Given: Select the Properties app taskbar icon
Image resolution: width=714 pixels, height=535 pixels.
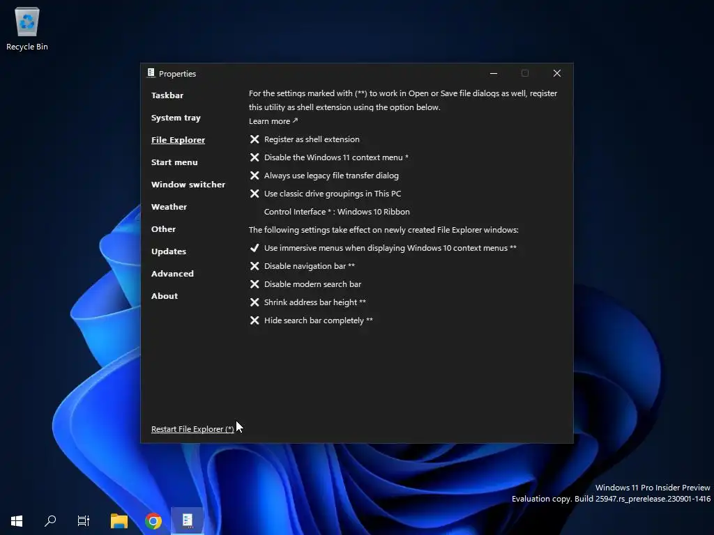Looking at the screenshot, I should 187,520.
